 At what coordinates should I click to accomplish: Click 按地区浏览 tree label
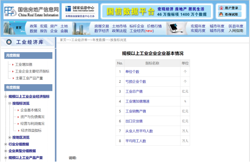[21, 137]
